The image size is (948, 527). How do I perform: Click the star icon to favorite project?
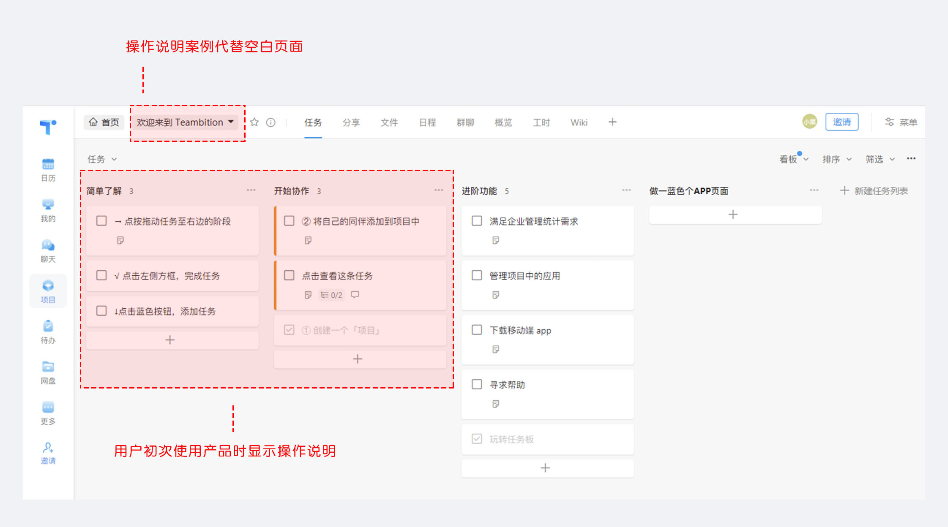point(254,122)
